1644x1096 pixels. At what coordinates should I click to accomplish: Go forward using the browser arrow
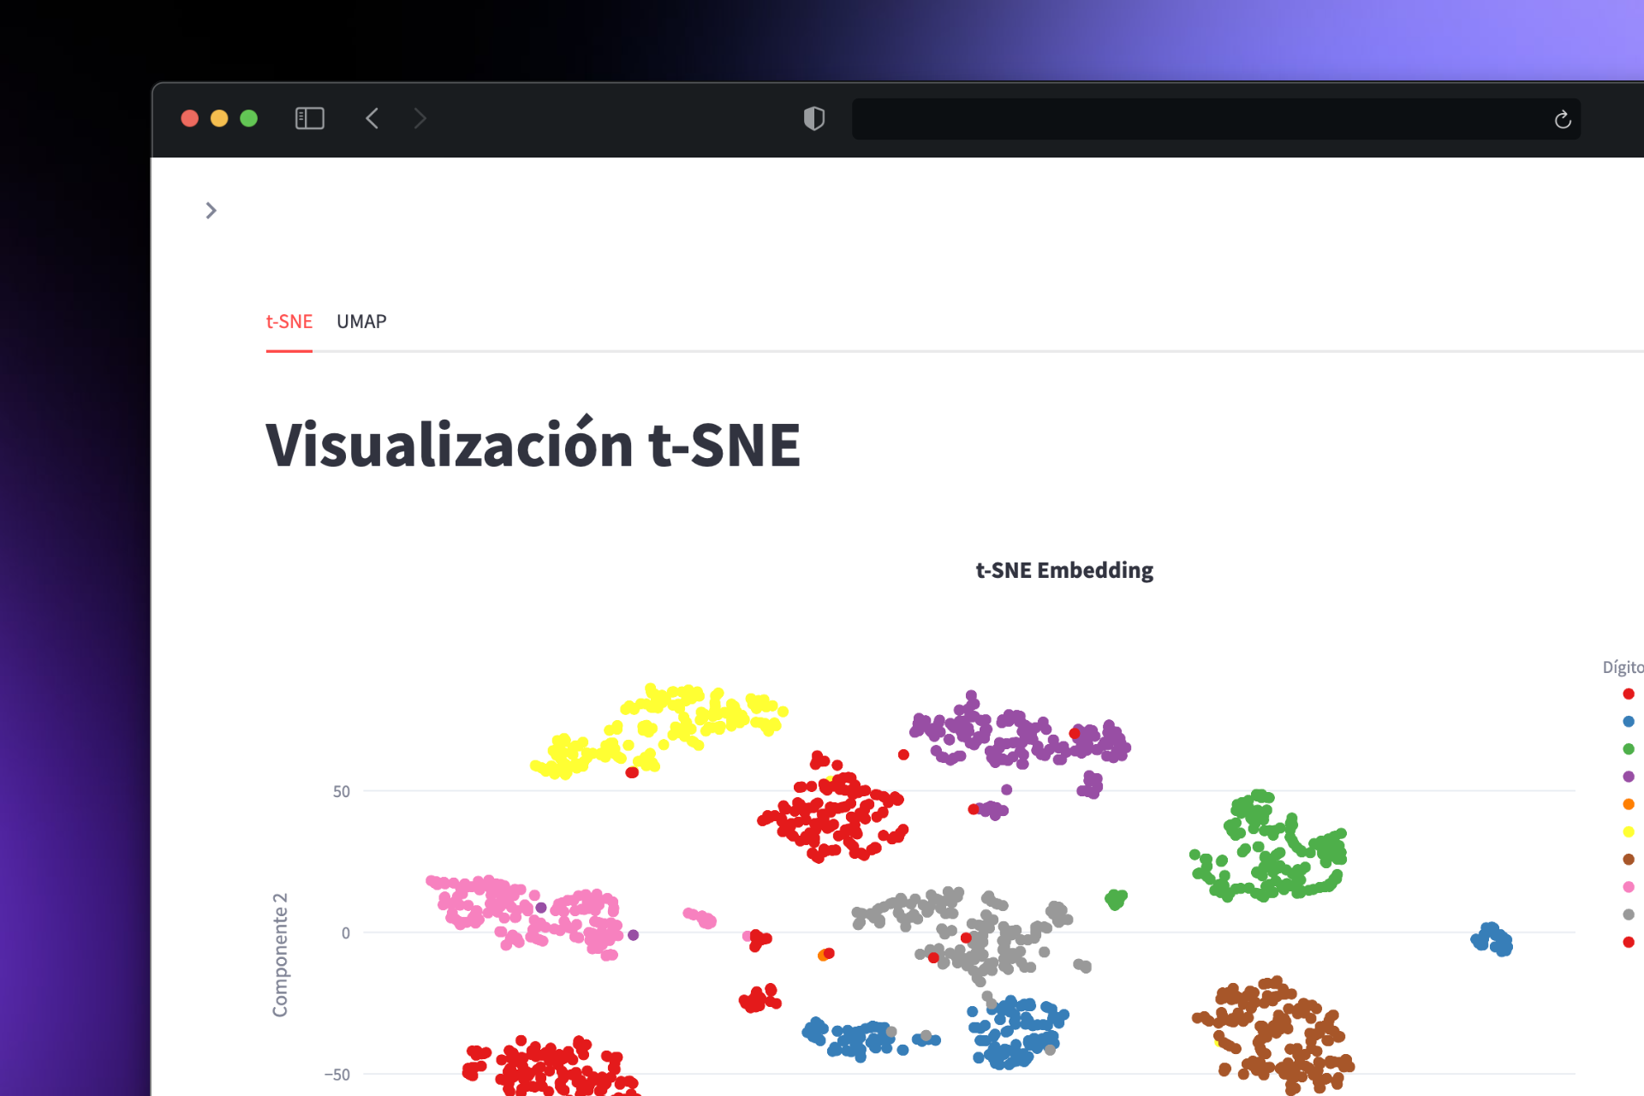[420, 118]
